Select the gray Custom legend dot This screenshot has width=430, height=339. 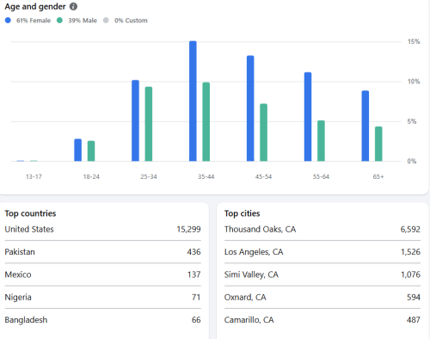click(x=106, y=21)
